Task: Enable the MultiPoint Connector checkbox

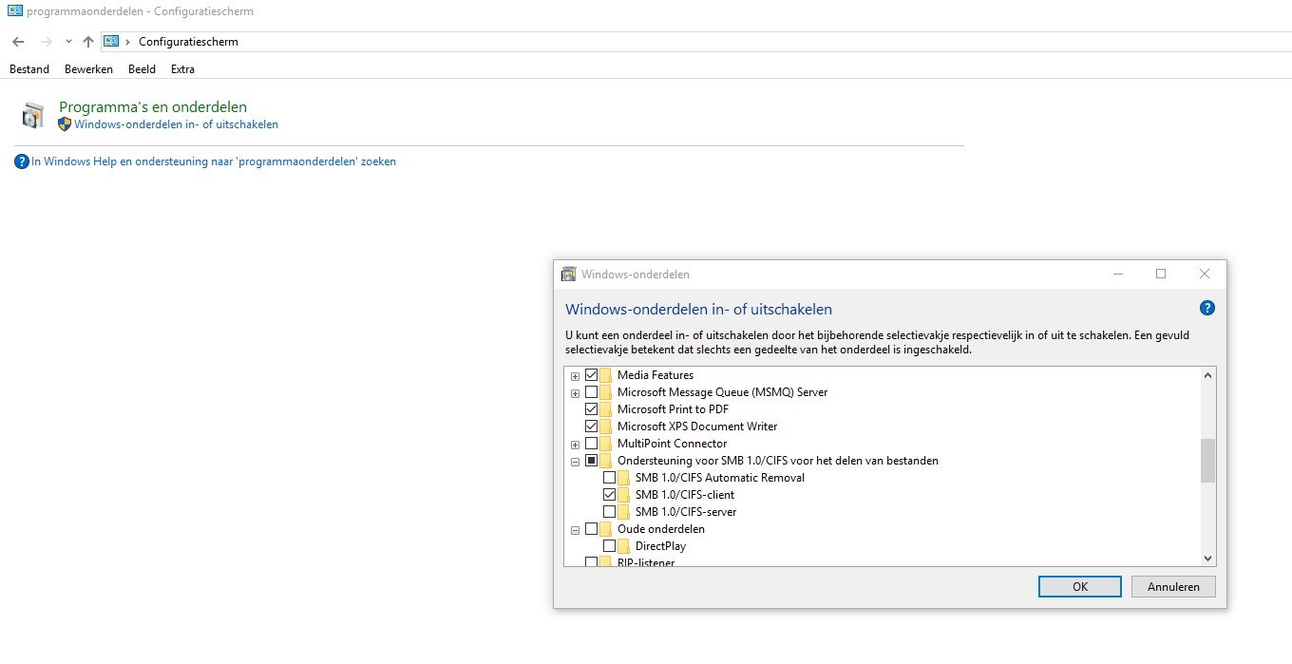Action: point(592,444)
